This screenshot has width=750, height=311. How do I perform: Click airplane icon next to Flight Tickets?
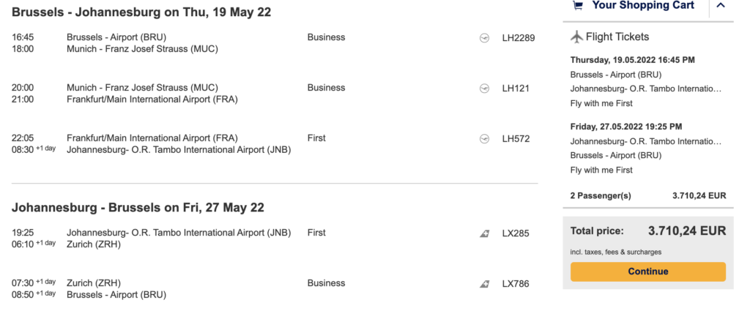pos(576,37)
